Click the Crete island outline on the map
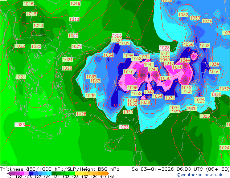This screenshot has width=230, height=178. coord(40,133)
